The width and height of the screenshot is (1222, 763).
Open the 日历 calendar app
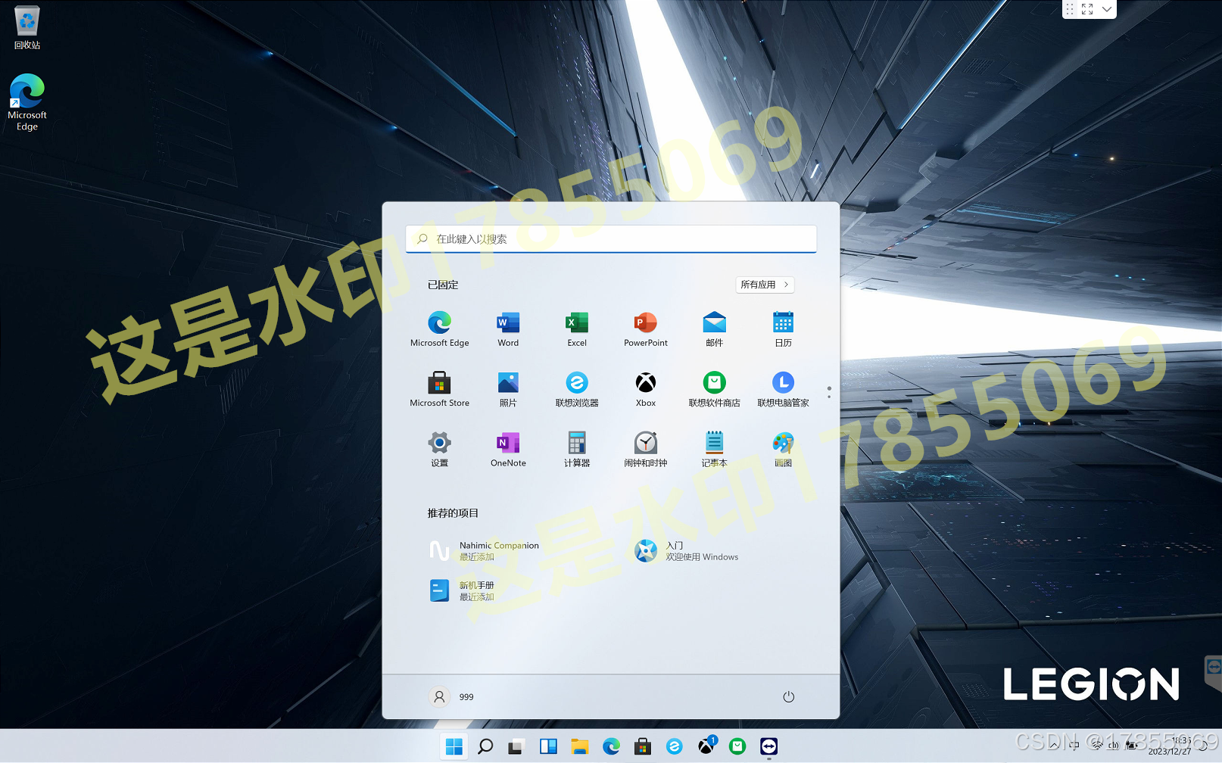coord(783,329)
